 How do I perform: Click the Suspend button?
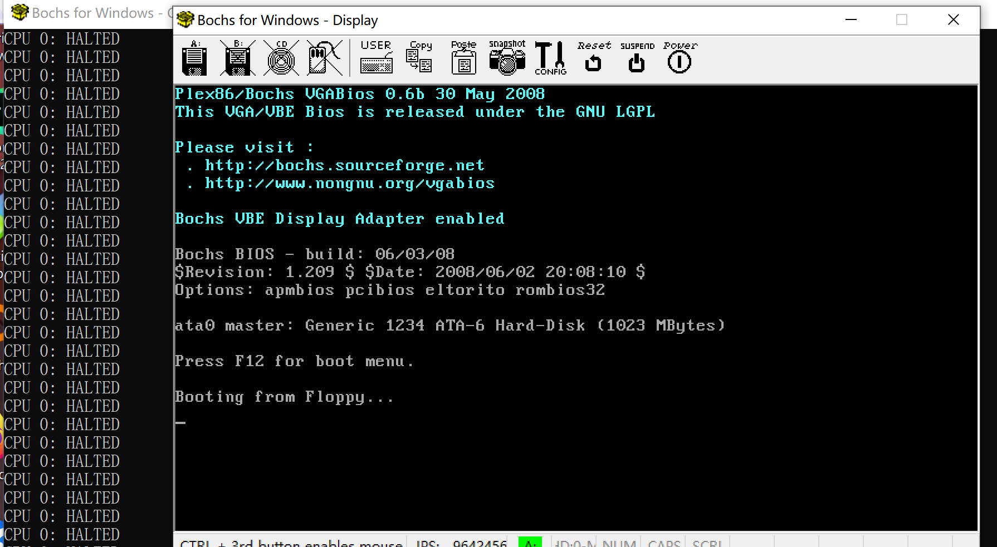pyautogui.click(x=637, y=57)
